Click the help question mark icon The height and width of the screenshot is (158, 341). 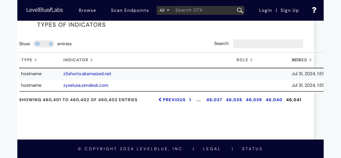pos(314,10)
